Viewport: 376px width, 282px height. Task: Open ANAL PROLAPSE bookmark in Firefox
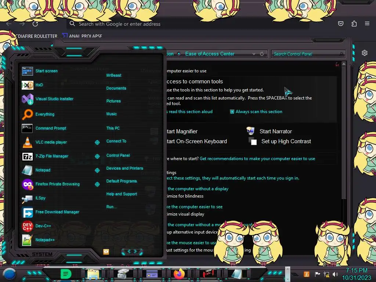82,36
